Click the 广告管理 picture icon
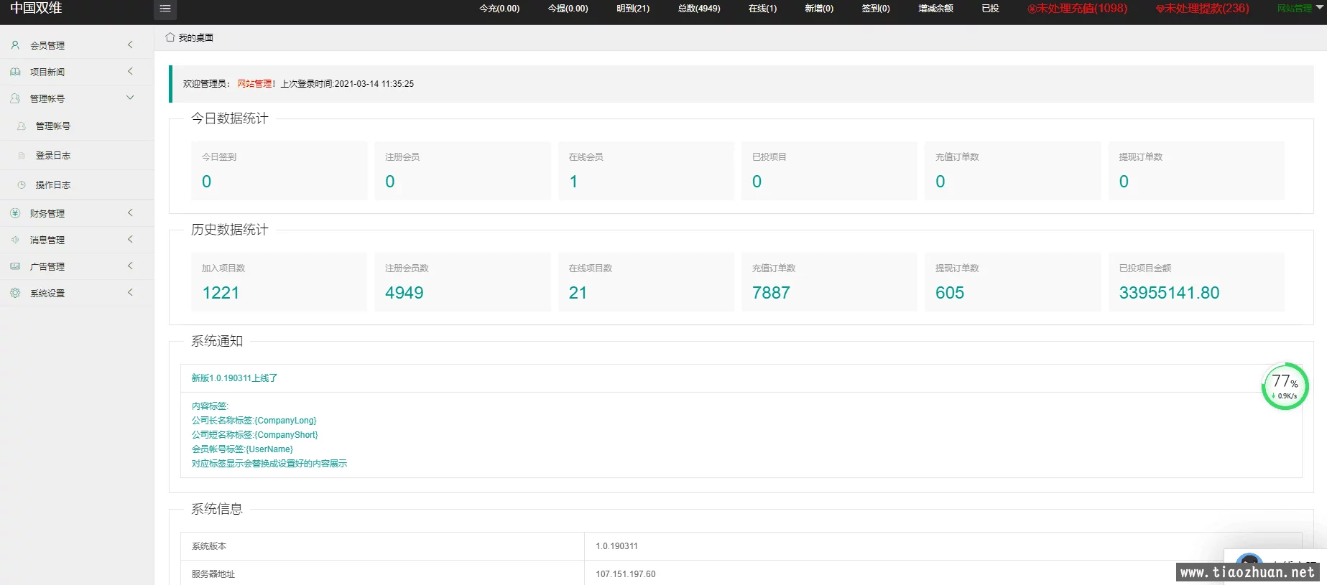Screen dimensions: 1327x585 point(15,266)
